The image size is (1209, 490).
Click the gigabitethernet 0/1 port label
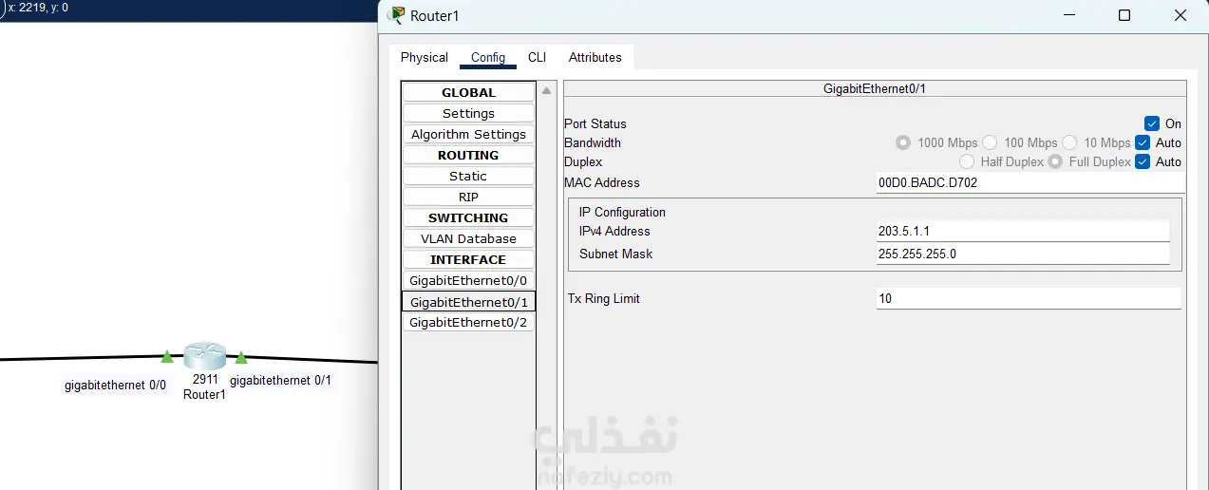pyautogui.click(x=280, y=380)
